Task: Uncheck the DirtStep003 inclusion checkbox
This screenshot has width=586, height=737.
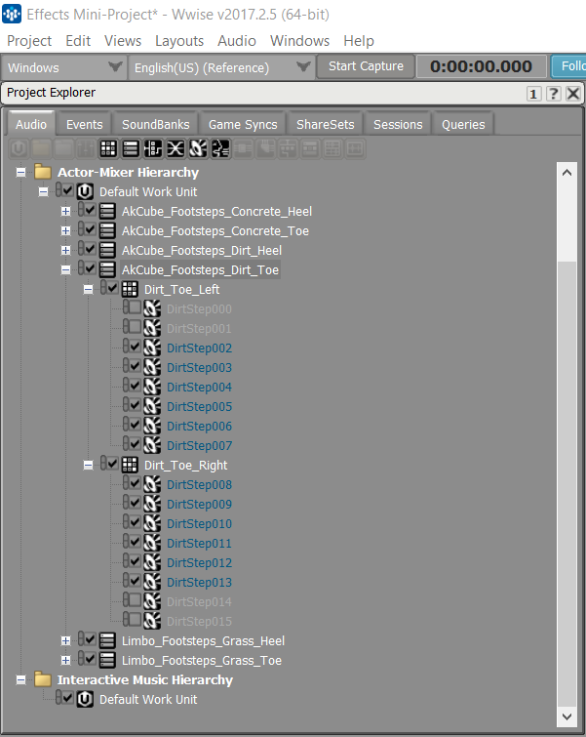Action: click(136, 365)
